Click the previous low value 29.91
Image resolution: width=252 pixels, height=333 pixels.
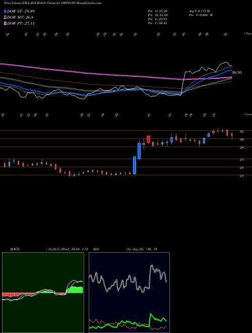[163, 19]
